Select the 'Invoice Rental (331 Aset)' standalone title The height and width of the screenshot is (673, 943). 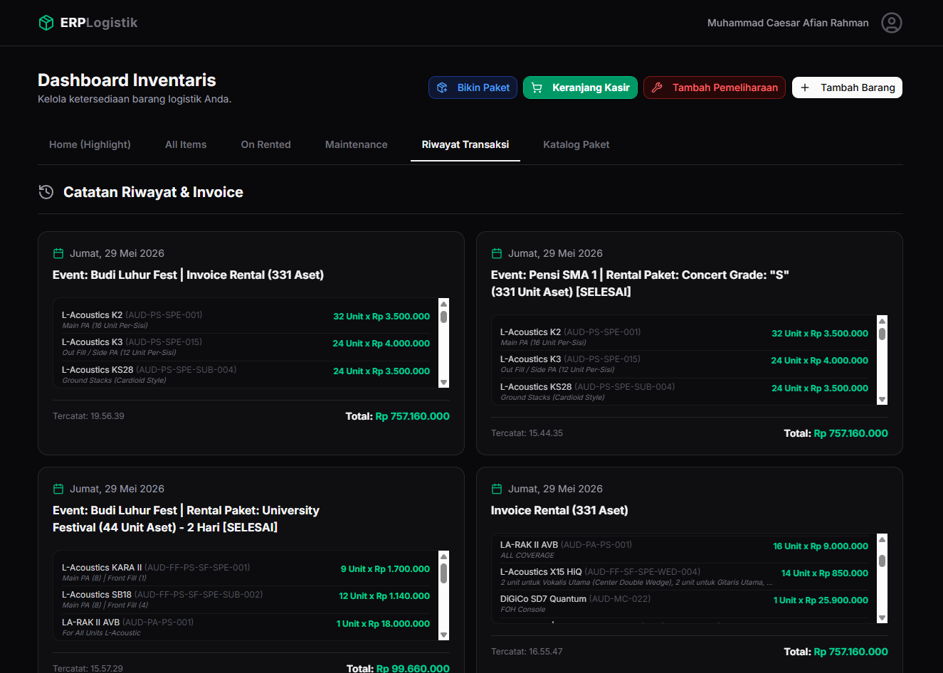click(559, 511)
